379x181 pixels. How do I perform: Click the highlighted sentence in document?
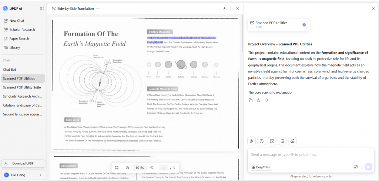[x=181, y=40]
